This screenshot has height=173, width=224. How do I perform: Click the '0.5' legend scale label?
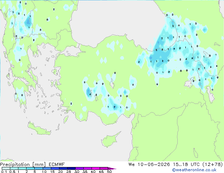click(x=12, y=172)
